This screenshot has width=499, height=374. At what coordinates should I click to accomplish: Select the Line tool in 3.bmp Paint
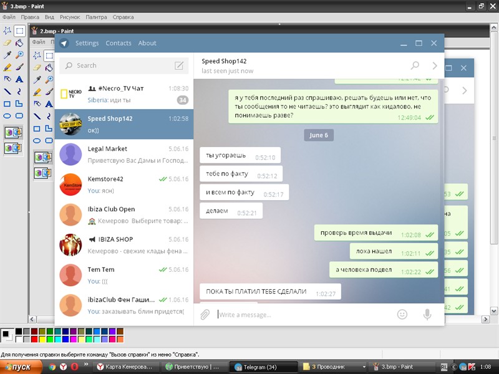pos(7,92)
